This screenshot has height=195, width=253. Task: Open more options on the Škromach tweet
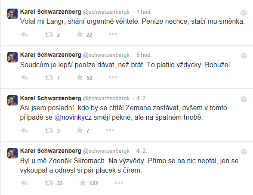click(119, 183)
